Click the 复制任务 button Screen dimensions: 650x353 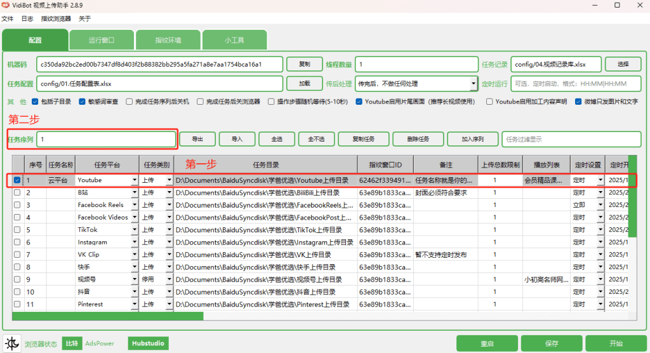point(364,139)
